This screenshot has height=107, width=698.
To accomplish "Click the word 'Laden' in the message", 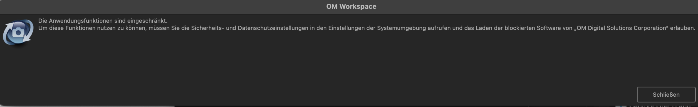I will [x=484, y=28].
